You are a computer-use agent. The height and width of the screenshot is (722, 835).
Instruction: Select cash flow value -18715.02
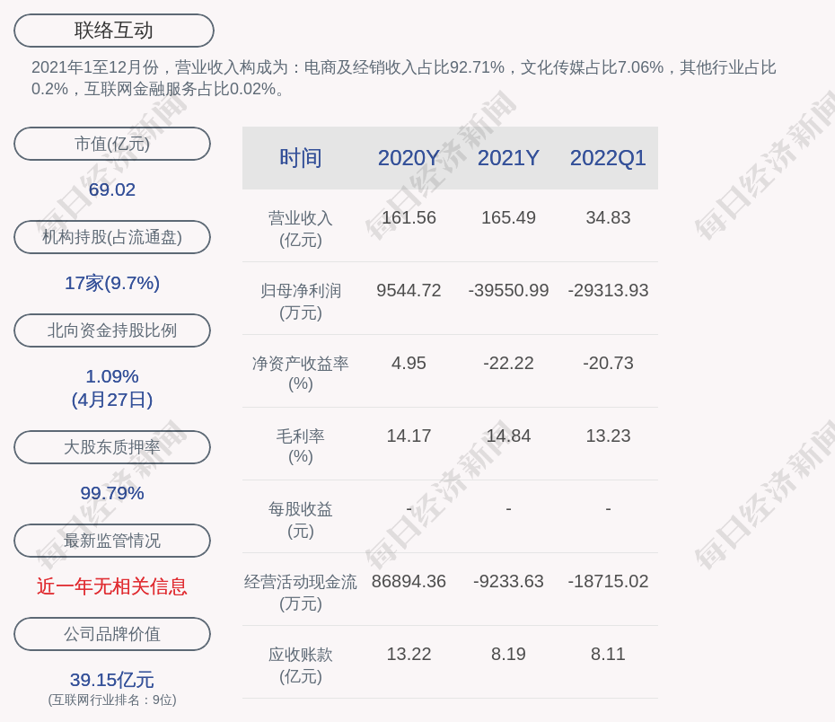click(608, 581)
